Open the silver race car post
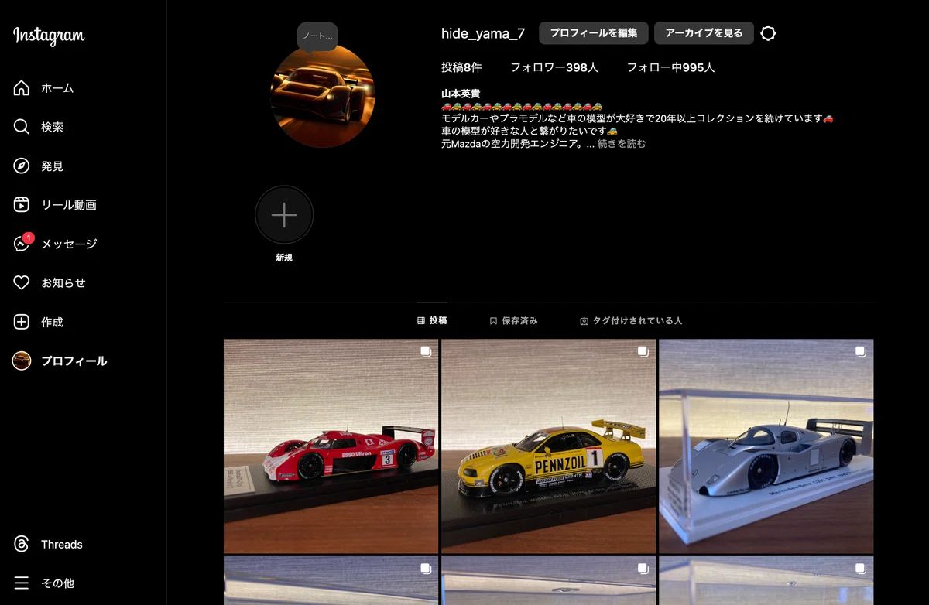929x605 pixels. [766, 446]
